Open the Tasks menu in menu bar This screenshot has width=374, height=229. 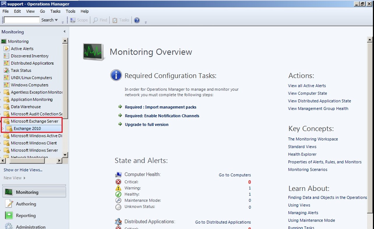coord(55,11)
